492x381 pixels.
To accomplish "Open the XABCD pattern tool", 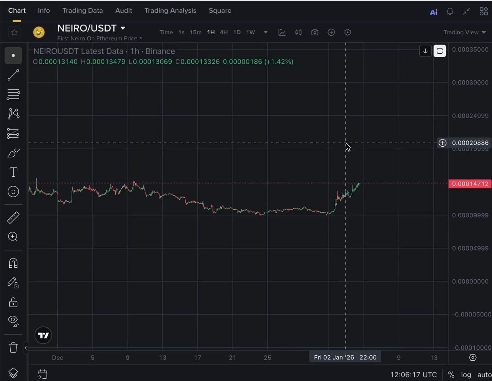I will (13, 114).
